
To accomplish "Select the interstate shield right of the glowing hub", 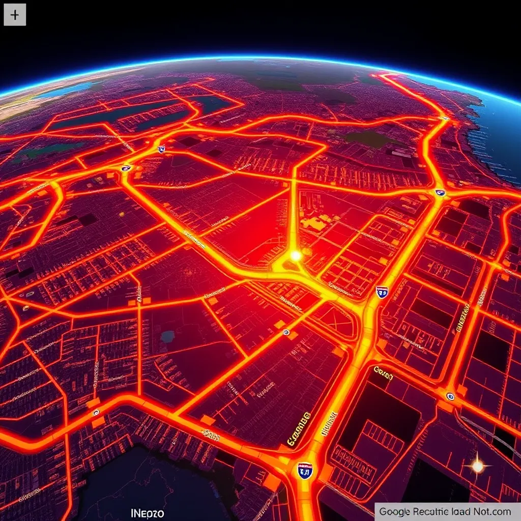I will pyautogui.click(x=382, y=292).
